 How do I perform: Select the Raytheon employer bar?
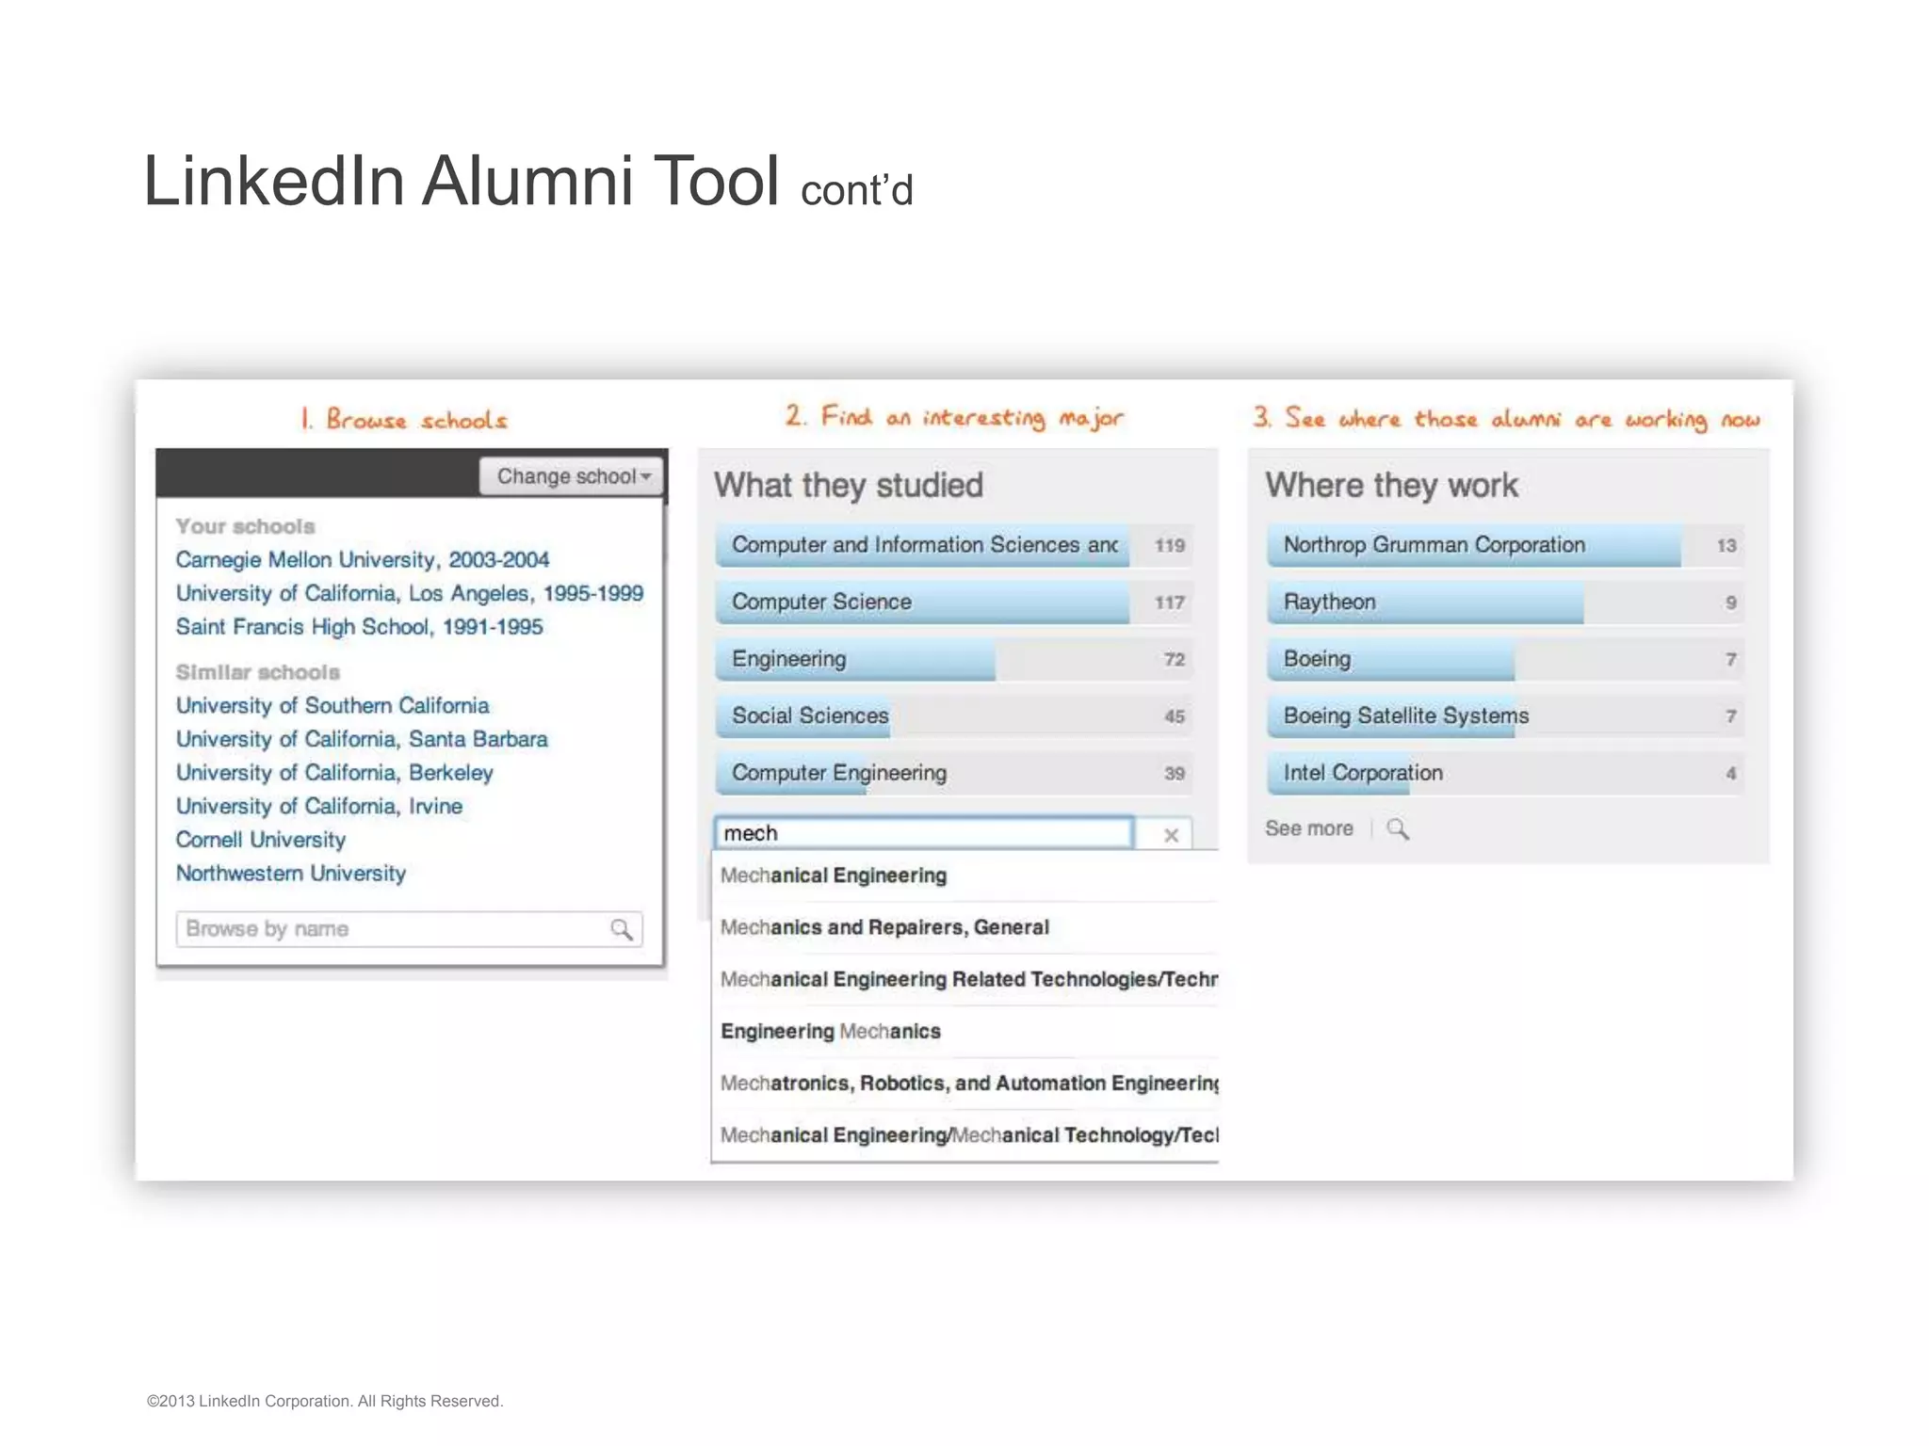[x=1504, y=602]
